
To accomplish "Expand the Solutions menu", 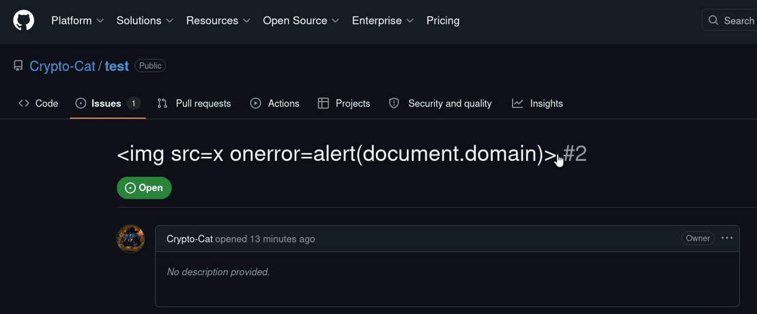I will point(145,20).
